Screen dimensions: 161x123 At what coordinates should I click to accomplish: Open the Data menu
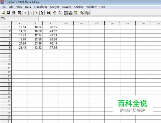pos(28,7)
